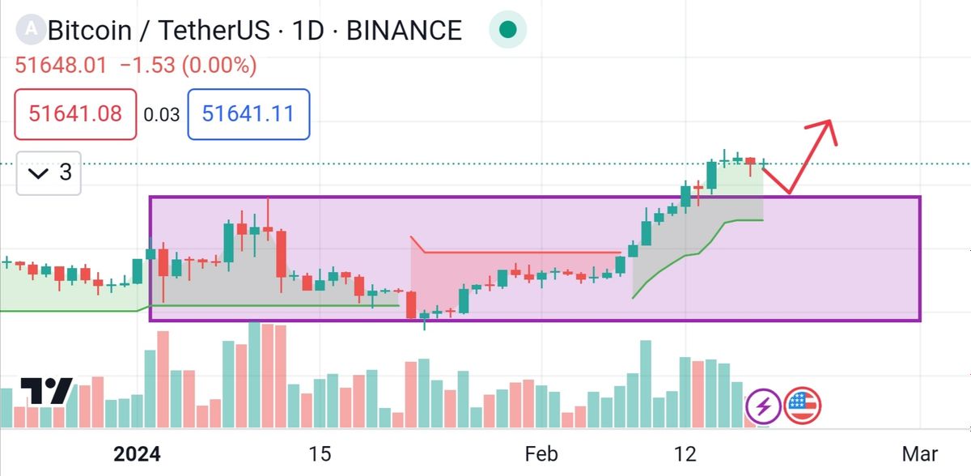Click the red sell price 51641.08
The image size is (971, 476).
point(75,113)
